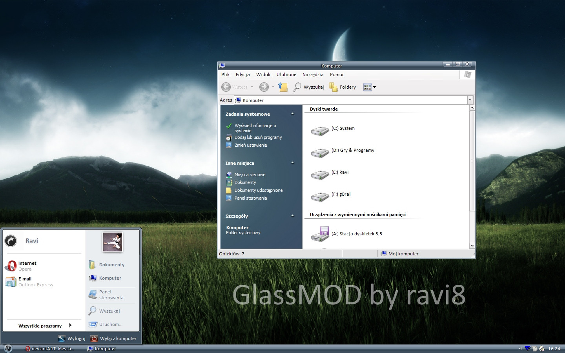Click the Mój komputer status bar entry

(399, 254)
